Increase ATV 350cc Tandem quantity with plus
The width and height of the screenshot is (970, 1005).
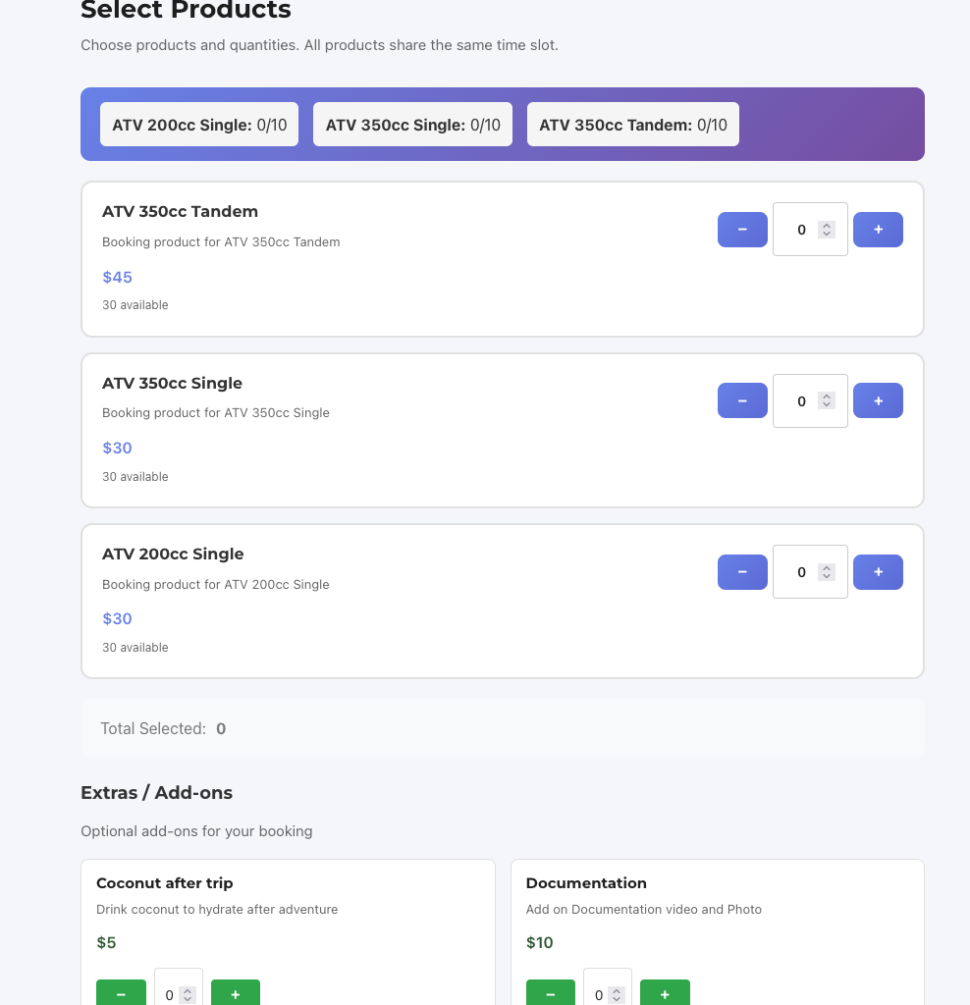[x=878, y=230]
